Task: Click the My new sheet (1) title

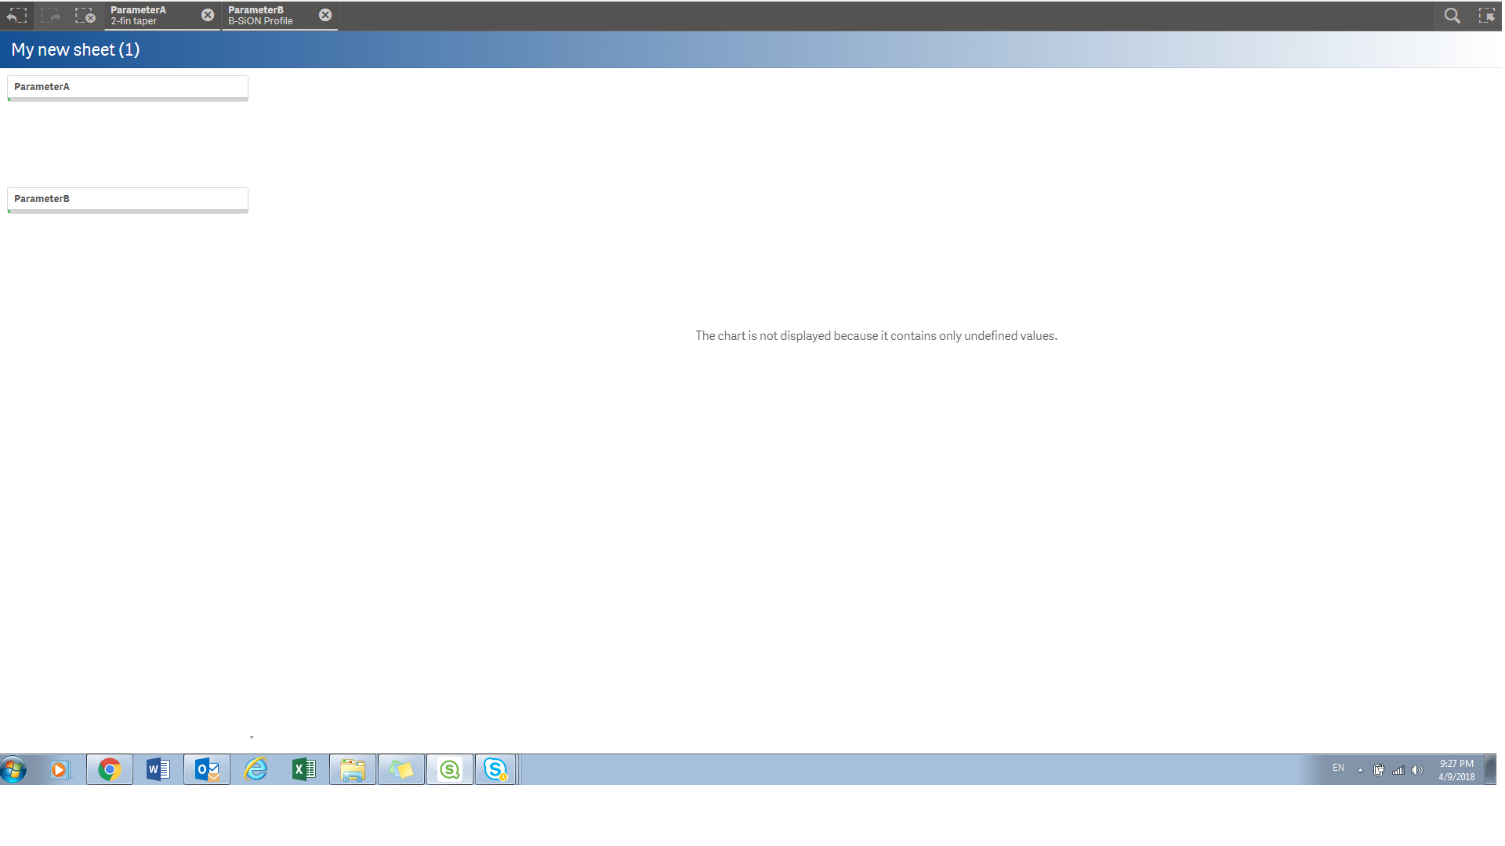Action: (75, 49)
